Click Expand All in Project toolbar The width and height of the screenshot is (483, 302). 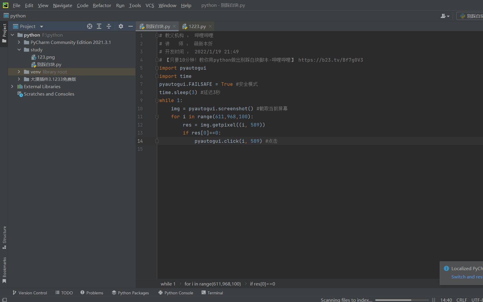point(99,26)
